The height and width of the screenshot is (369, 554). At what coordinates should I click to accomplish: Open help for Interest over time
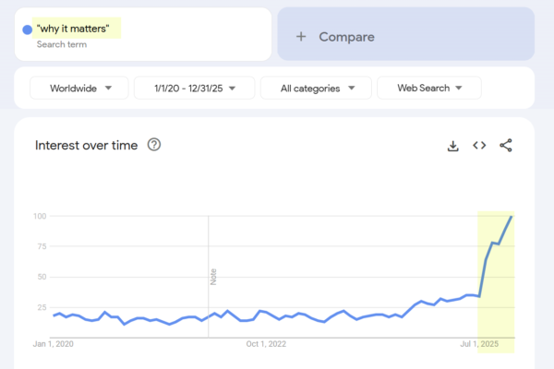(x=154, y=145)
